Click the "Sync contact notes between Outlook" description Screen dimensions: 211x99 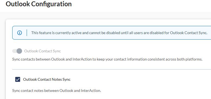click(57, 91)
